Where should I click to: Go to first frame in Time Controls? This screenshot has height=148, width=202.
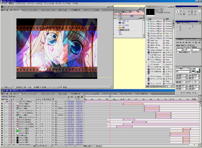click(177, 43)
